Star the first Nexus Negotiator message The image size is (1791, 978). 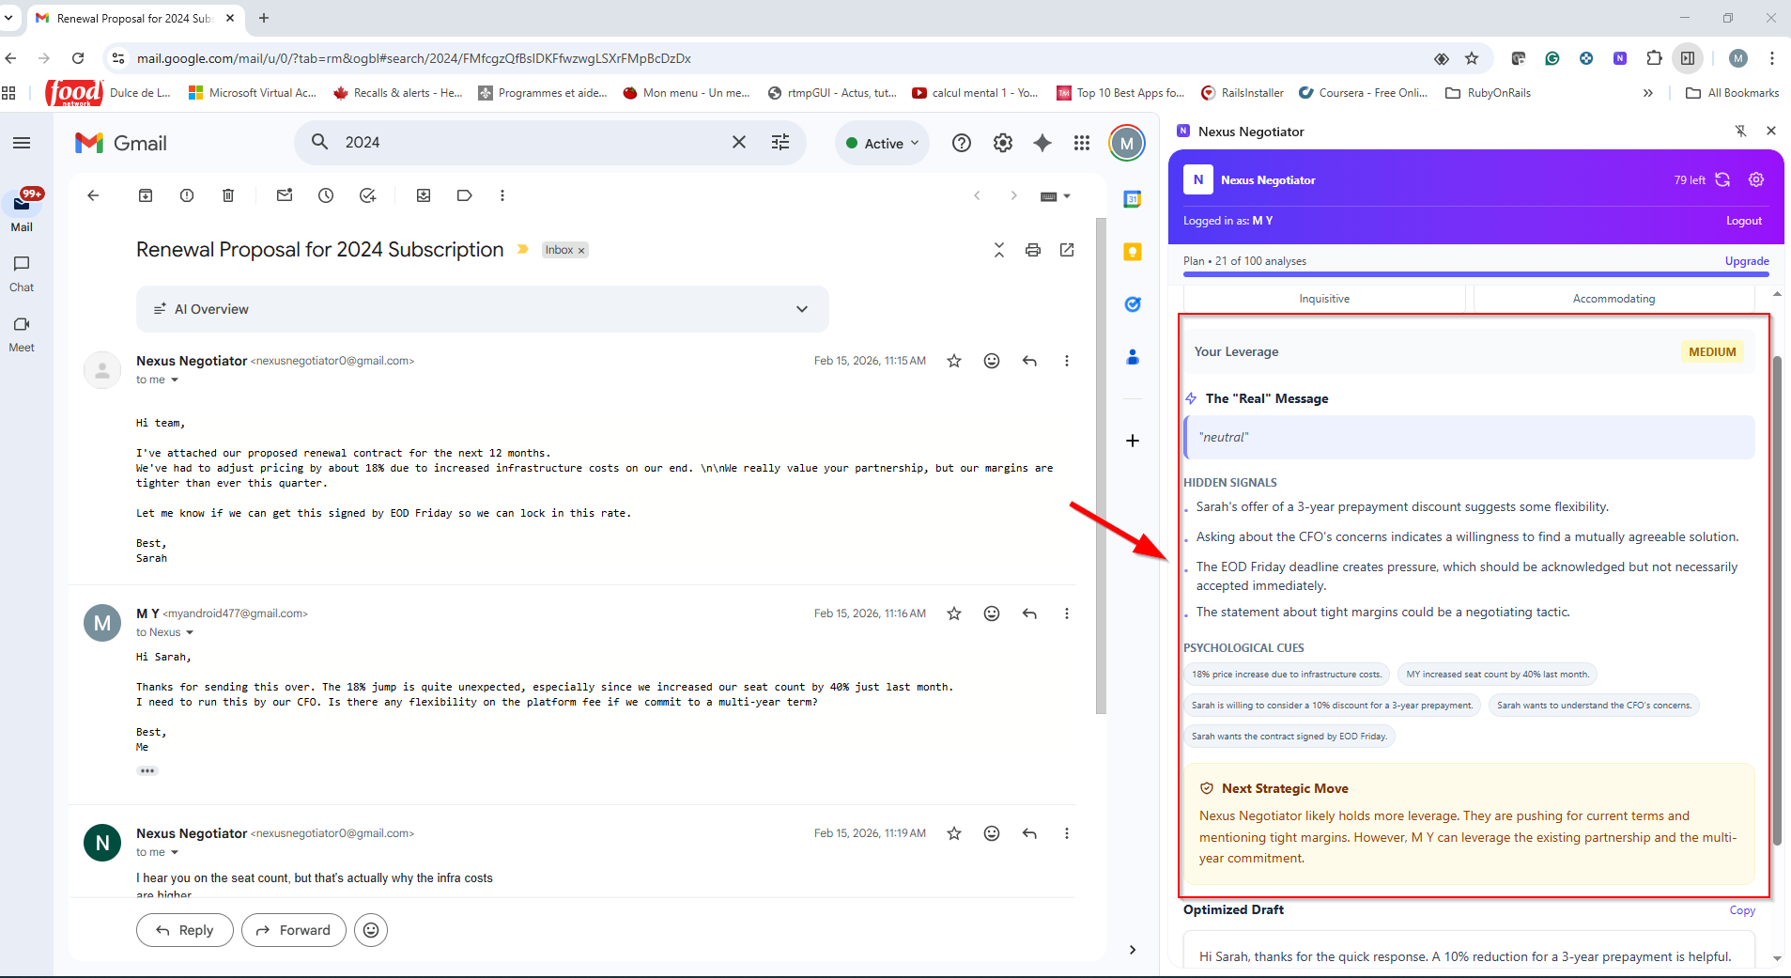tap(954, 361)
